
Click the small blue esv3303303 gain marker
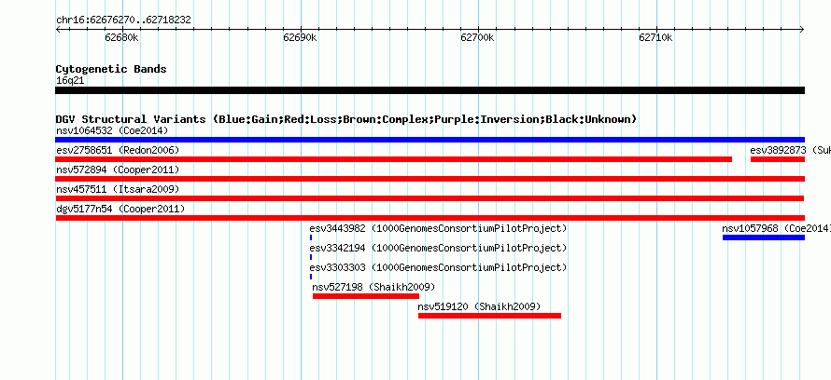(x=311, y=277)
